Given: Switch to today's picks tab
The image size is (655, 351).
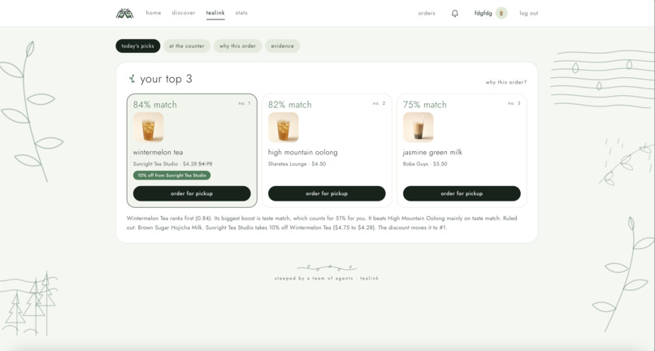Looking at the screenshot, I should click(x=138, y=46).
